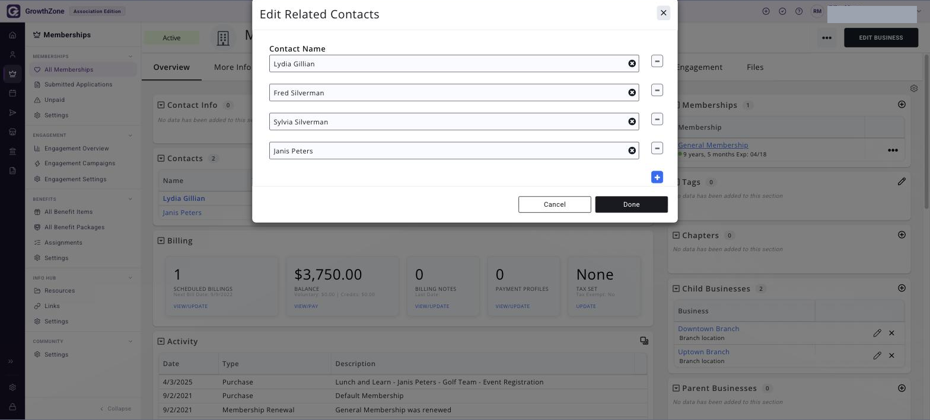Screen dimensions: 930x420
Task: Collapse the Parent Businesses section
Action: pos(676,388)
